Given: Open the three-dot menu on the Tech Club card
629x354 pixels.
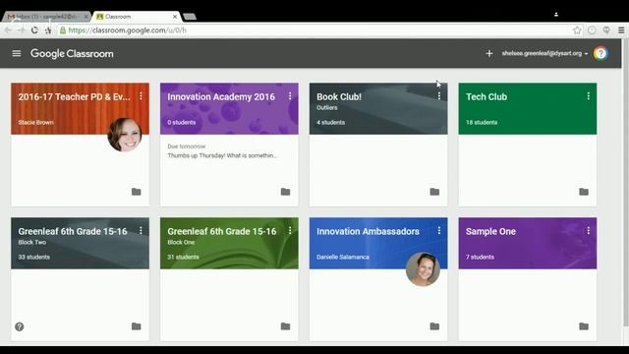Looking at the screenshot, I should [x=589, y=96].
